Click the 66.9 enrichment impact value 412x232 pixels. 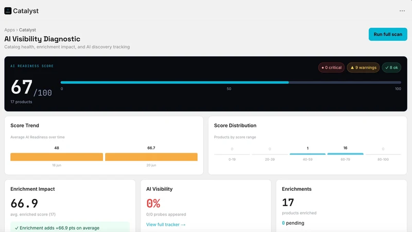[x=24, y=203]
